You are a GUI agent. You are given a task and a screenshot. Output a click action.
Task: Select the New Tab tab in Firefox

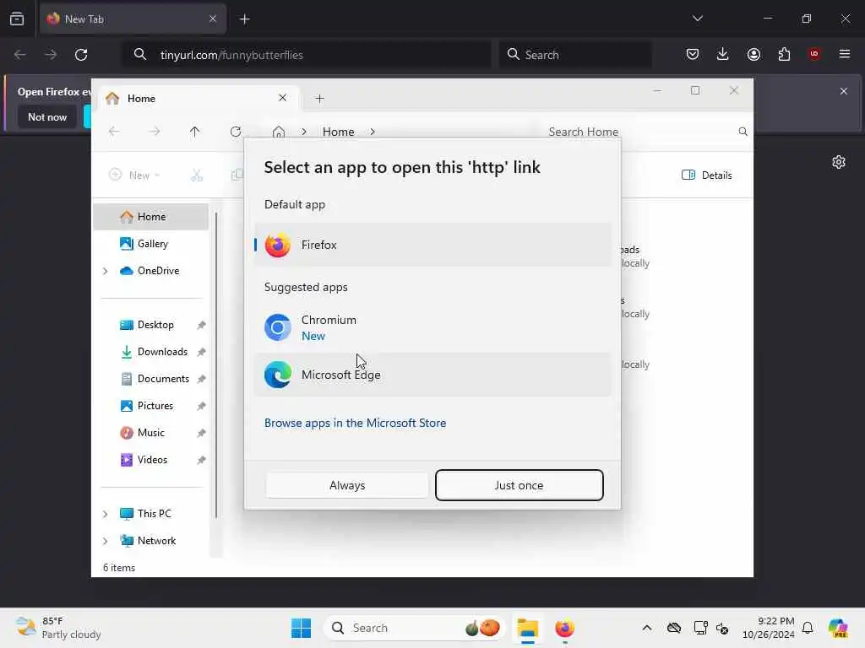click(133, 19)
